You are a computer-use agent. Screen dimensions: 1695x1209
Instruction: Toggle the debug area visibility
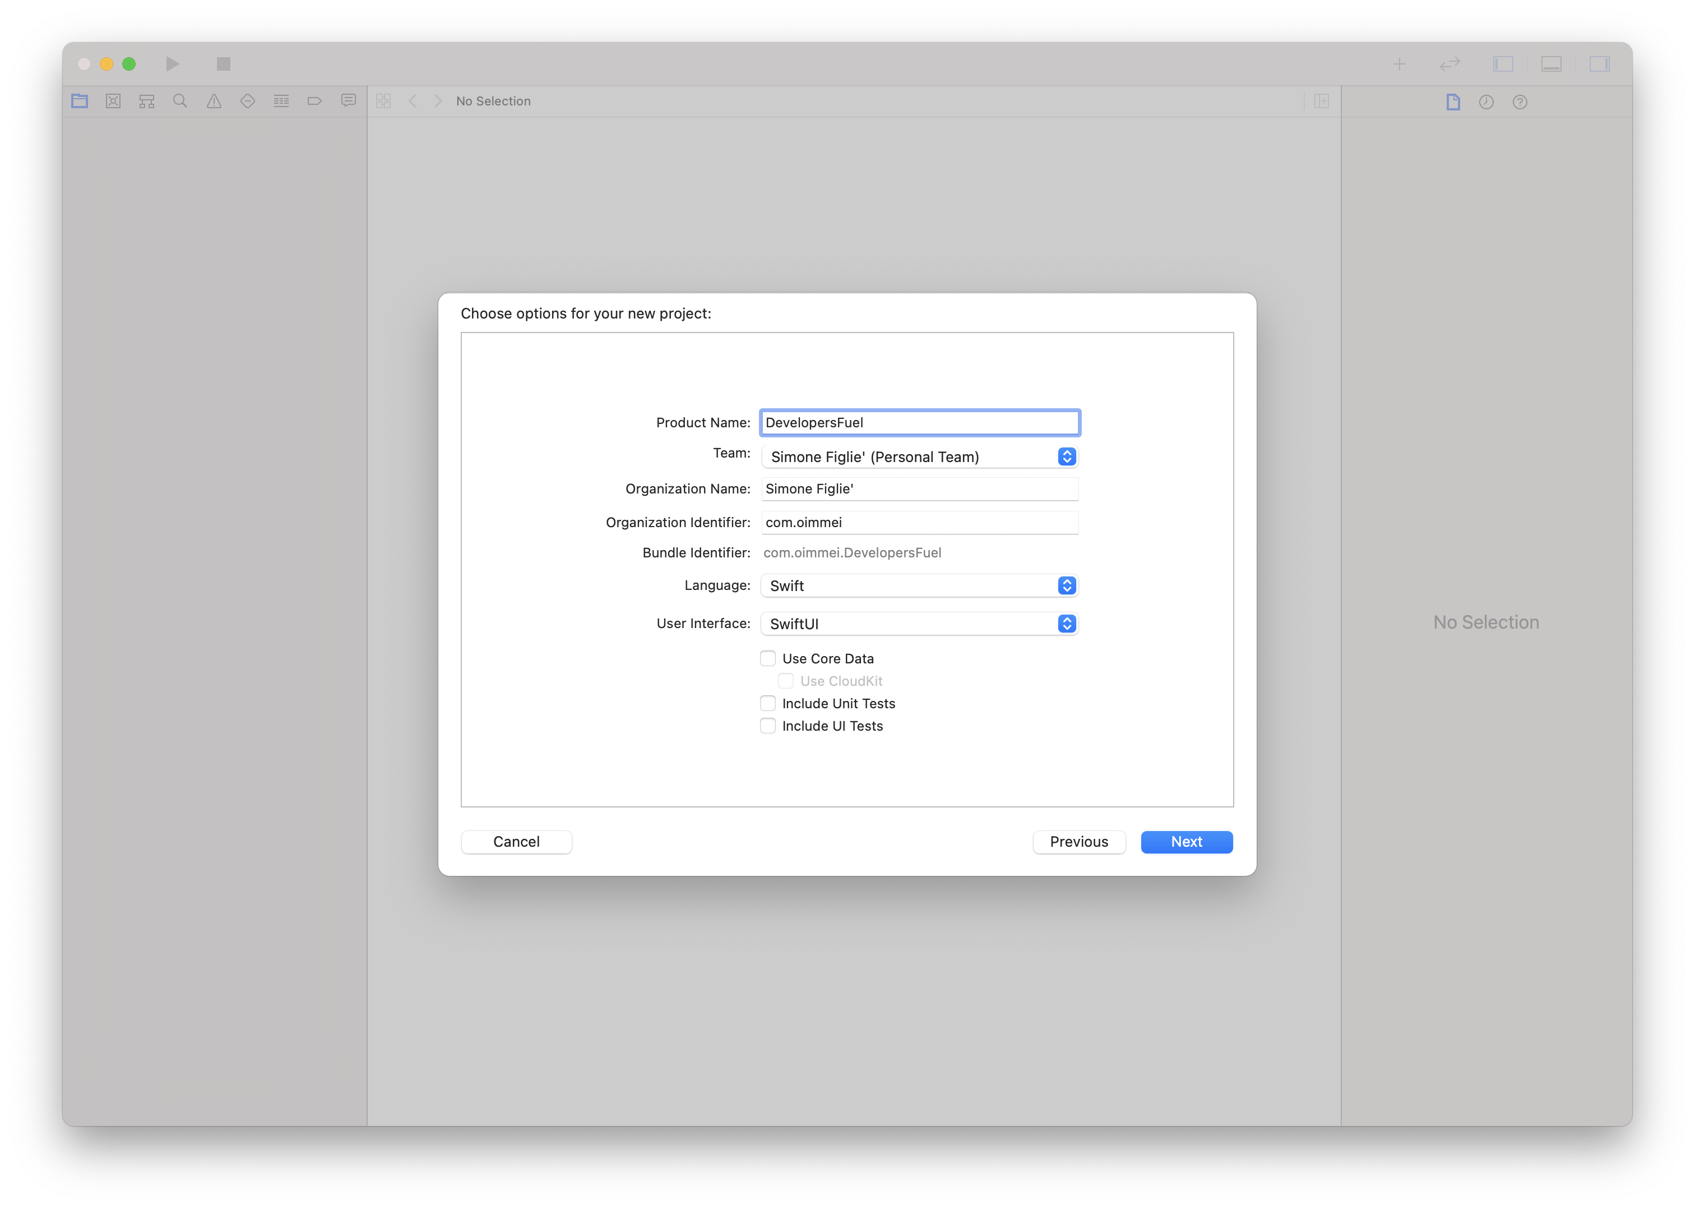[1552, 64]
